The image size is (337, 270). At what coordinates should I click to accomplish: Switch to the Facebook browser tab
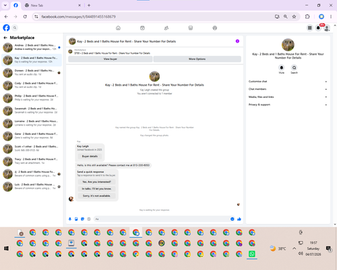[x=16, y=5]
